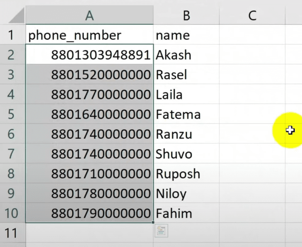Screen dimensions: 302x247
Task: Select row 8 header
Action: [x=11, y=174]
